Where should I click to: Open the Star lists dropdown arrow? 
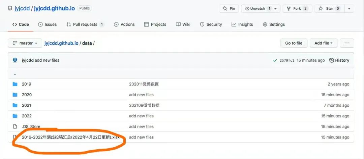click(x=349, y=8)
